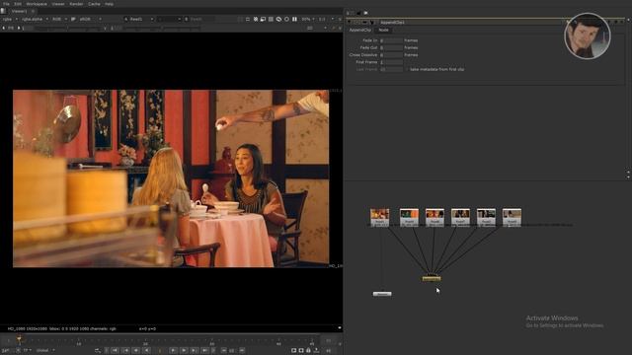The width and height of the screenshot is (632, 355).
Task: Select the third Read node thumbnail
Action: coord(434,217)
